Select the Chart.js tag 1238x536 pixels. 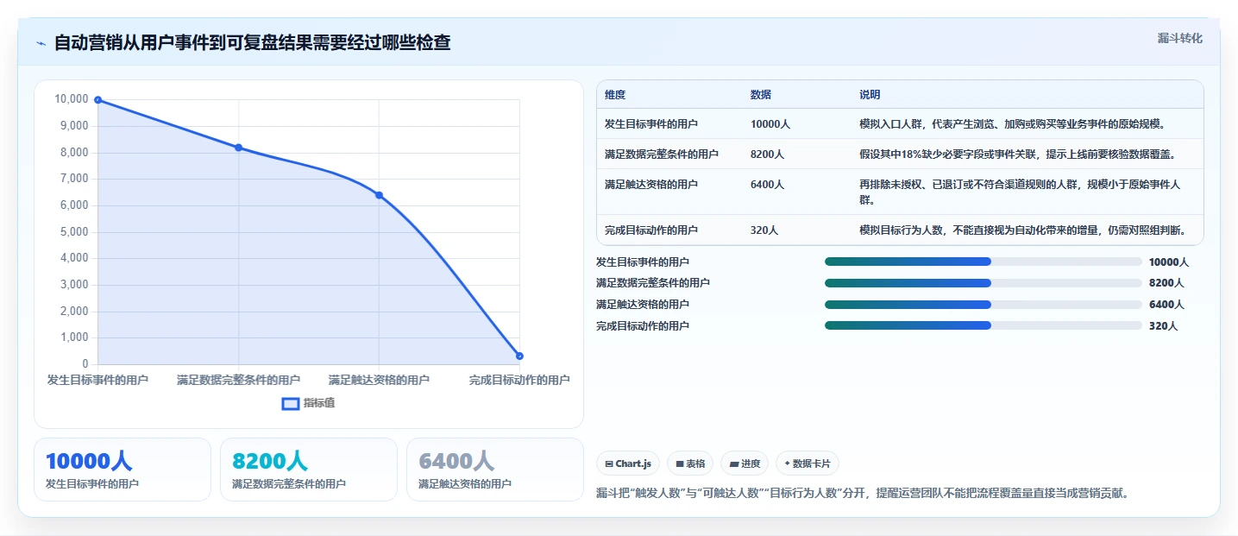pyautogui.click(x=628, y=463)
